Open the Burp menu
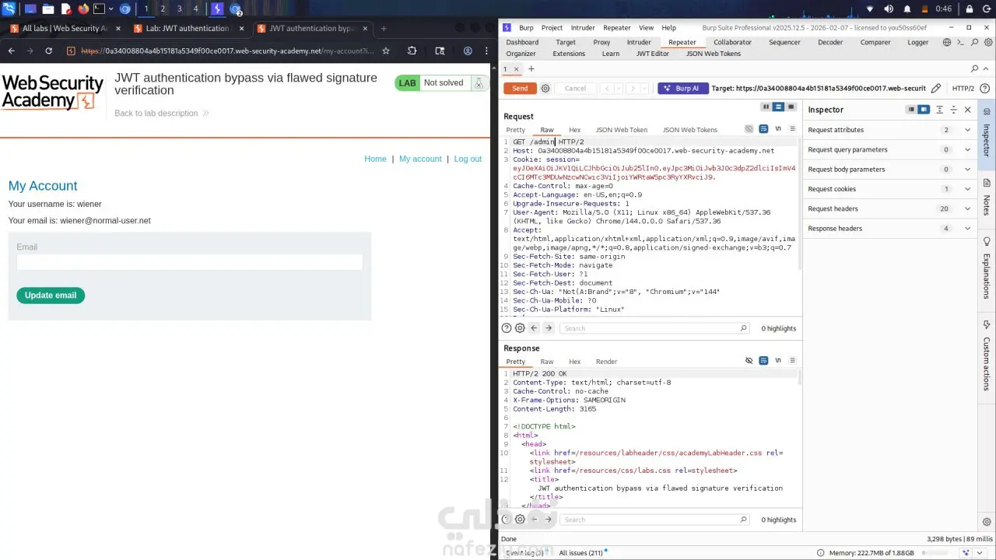Viewport: 996px width, 560px height. pyautogui.click(x=526, y=28)
